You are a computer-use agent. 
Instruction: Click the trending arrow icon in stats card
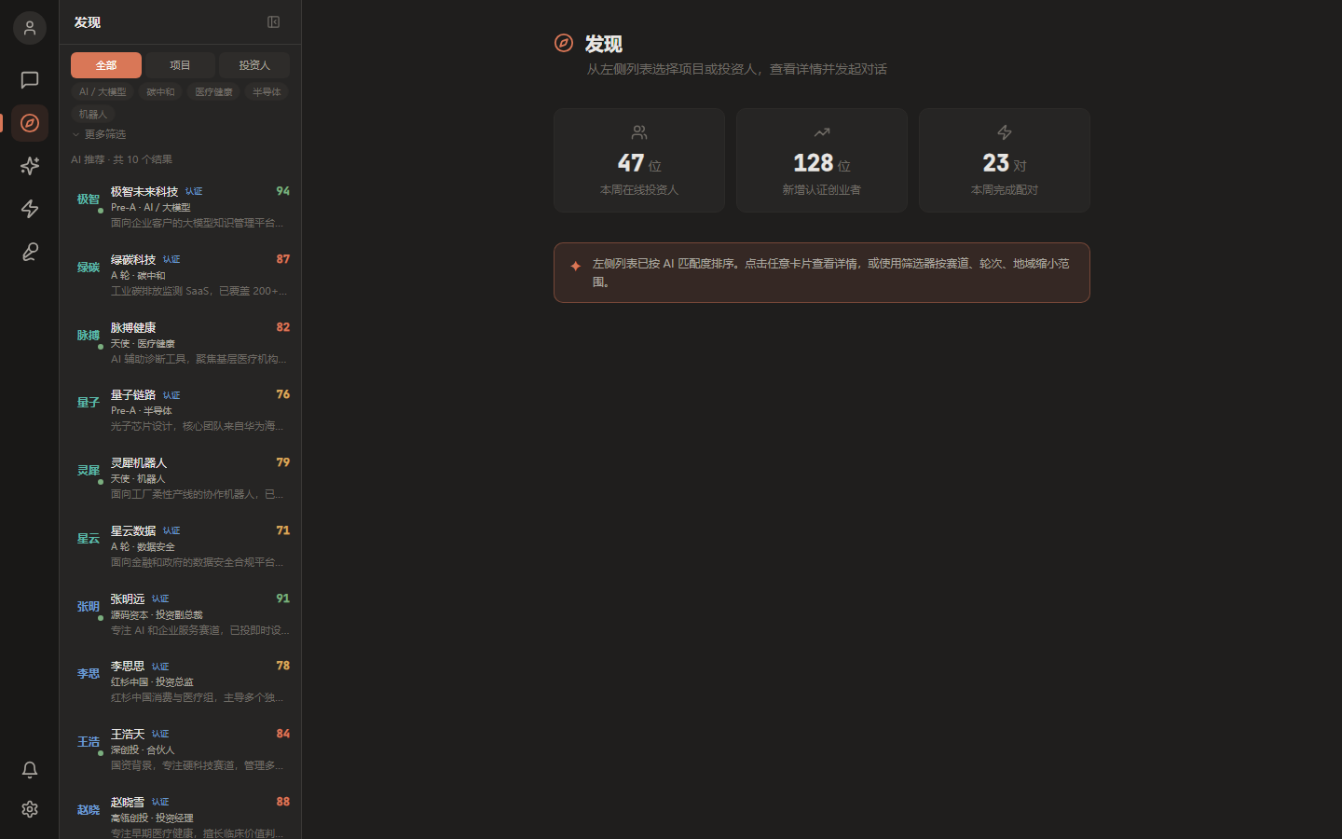822,132
